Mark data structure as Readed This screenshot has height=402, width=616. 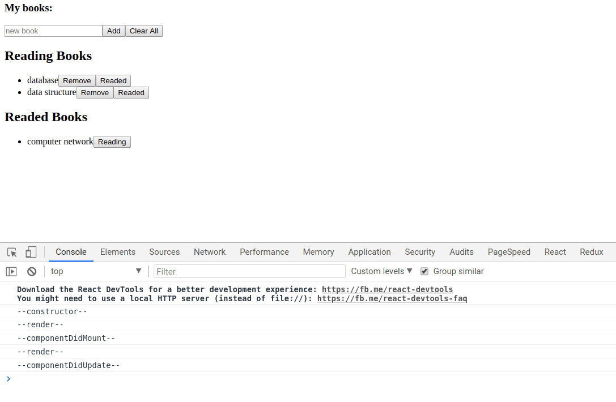[131, 93]
